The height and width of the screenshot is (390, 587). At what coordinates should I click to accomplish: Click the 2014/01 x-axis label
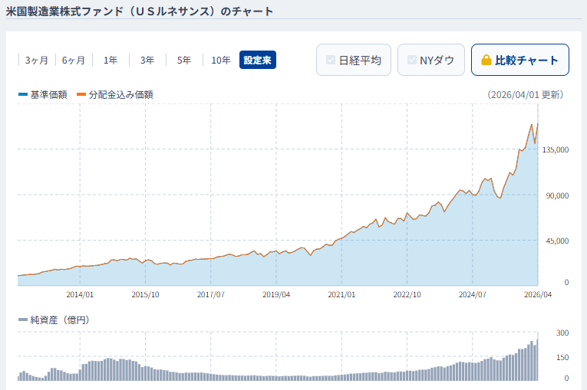click(x=80, y=295)
